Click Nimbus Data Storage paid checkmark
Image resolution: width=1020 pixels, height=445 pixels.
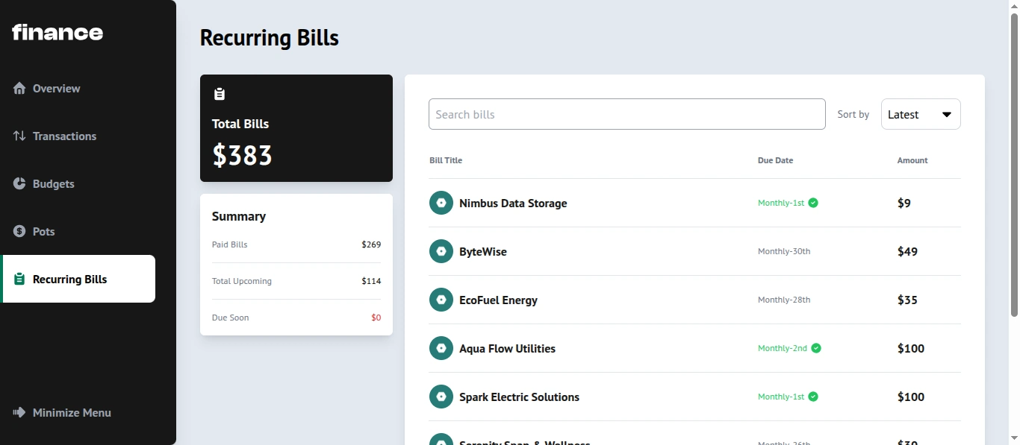[813, 203]
